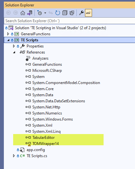
Task: Select the TOMWrapper14 reference with warning
Action: pos(46,144)
